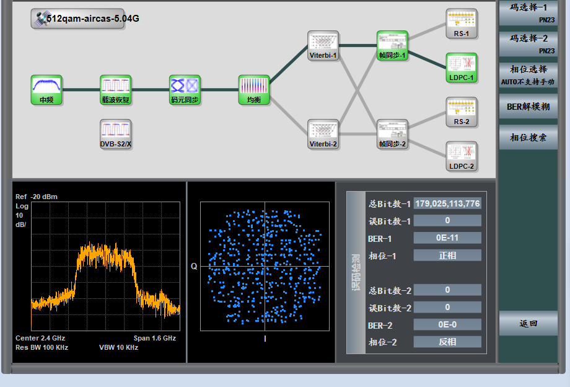570x387 pixels.
Task: Select the Viterbi-2 decoder block
Action: [323, 134]
